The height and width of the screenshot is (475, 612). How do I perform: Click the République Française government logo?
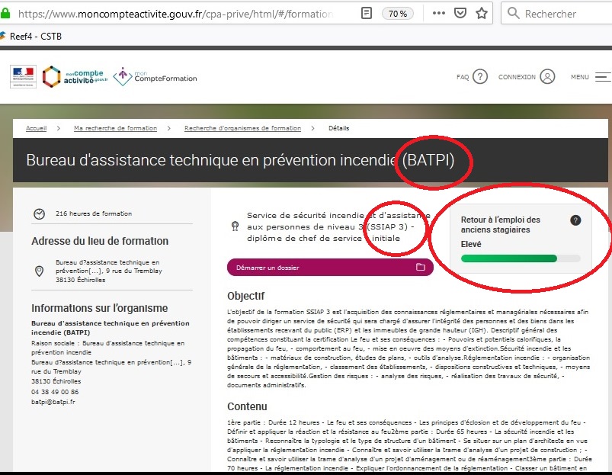pyautogui.click(x=24, y=76)
